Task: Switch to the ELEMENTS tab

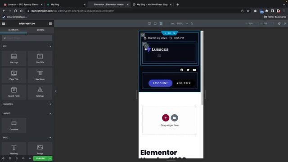Action: (x=13, y=30)
